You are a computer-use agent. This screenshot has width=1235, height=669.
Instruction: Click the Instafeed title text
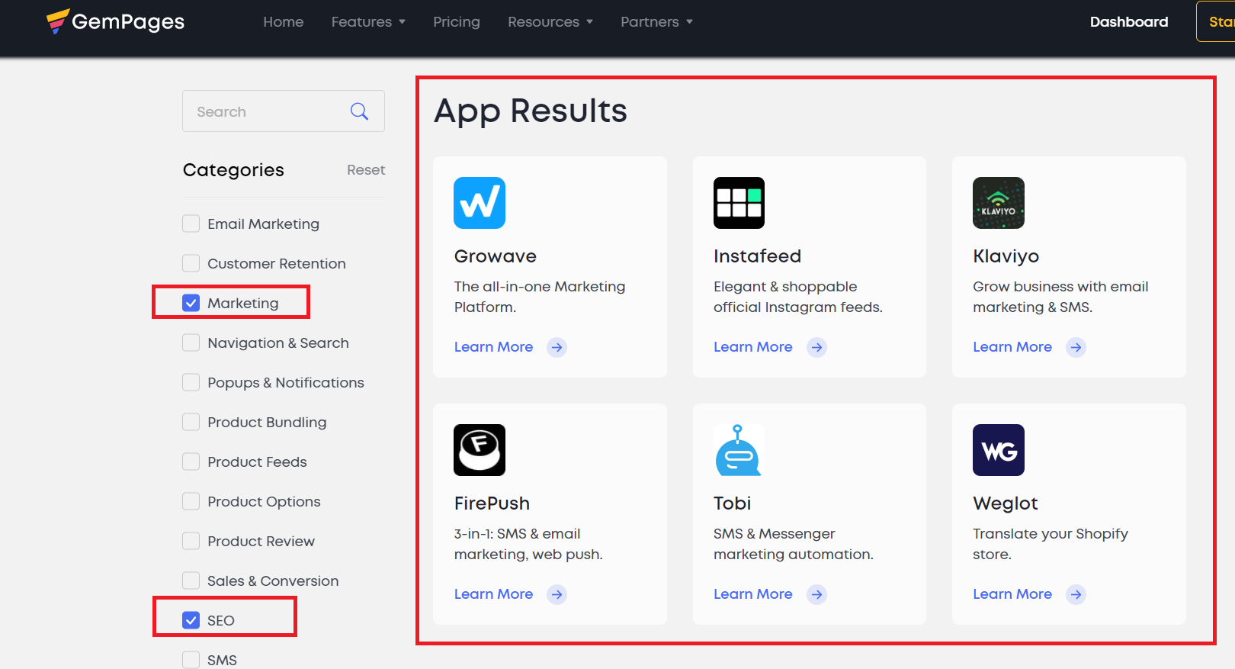click(757, 256)
